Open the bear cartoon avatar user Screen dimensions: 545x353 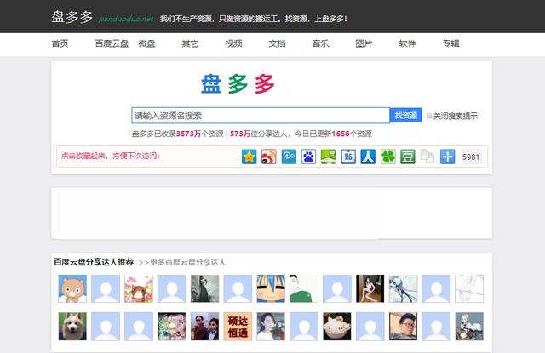click(x=72, y=288)
